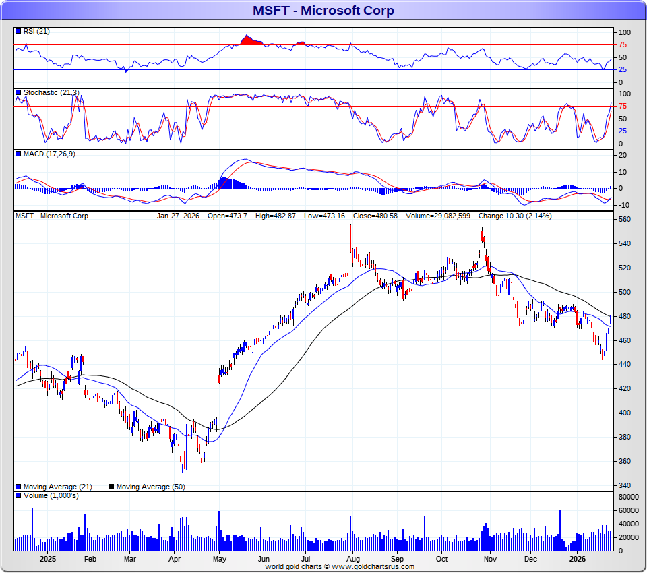Viewport: 647px width, 573px height.
Task: Click the RSI (21) legend label
Action: pos(36,32)
